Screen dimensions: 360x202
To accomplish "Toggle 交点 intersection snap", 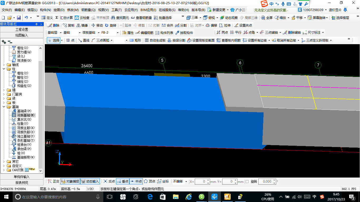I will 109,181.
